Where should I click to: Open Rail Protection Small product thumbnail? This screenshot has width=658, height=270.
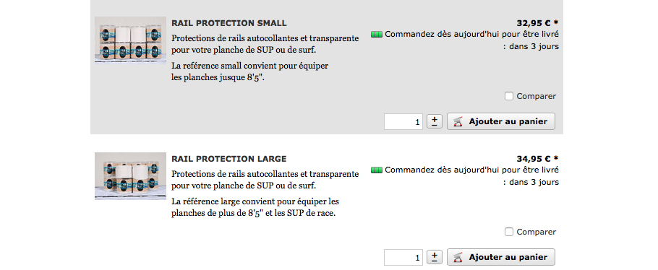coord(130,40)
